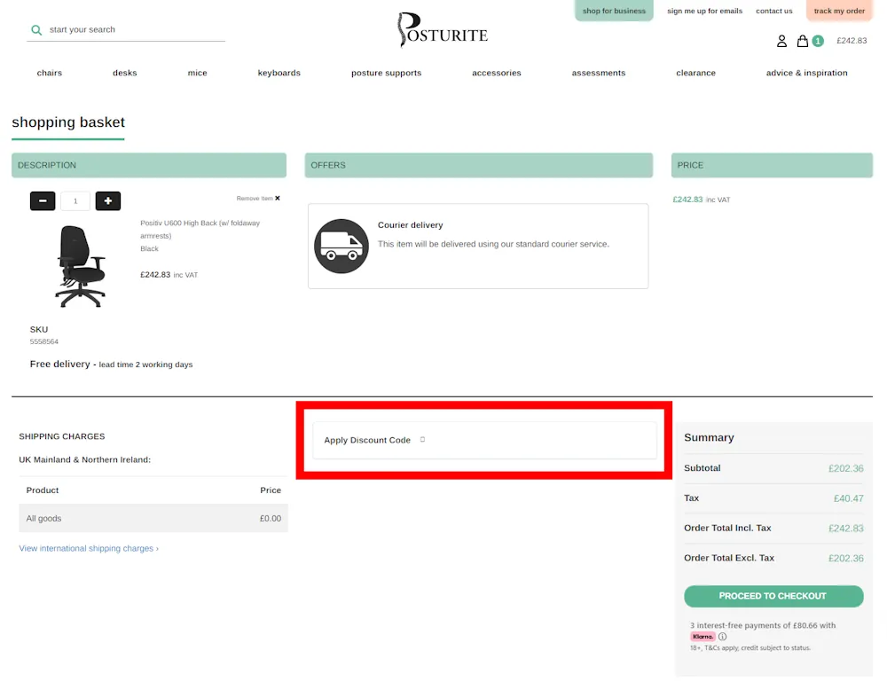Click the Positiv U600 High Back product name
This screenshot has width=887, height=682.
point(200,229)
